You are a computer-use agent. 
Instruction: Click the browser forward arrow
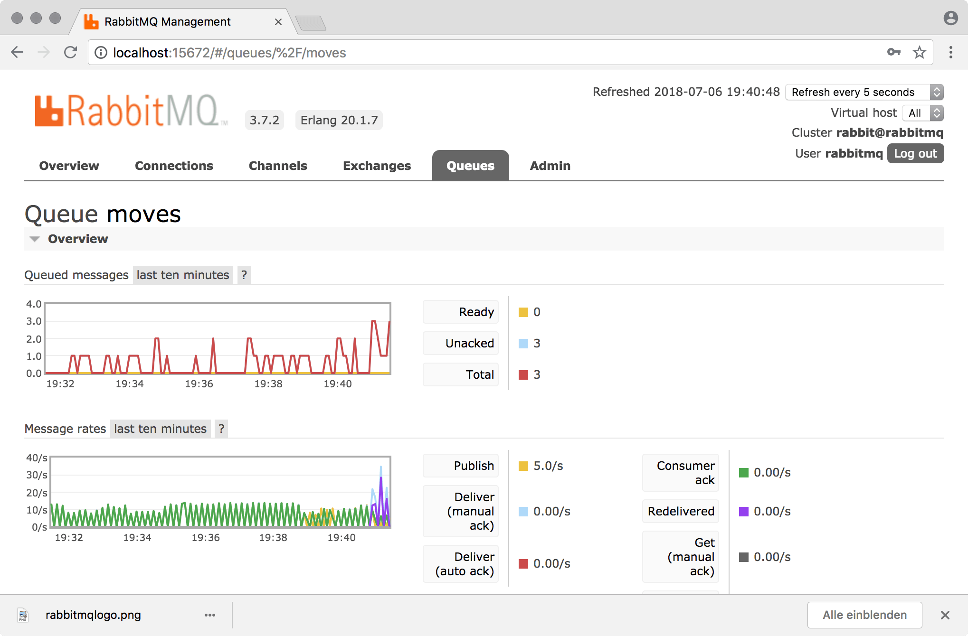pyautogui.click(x=44, y=52)
